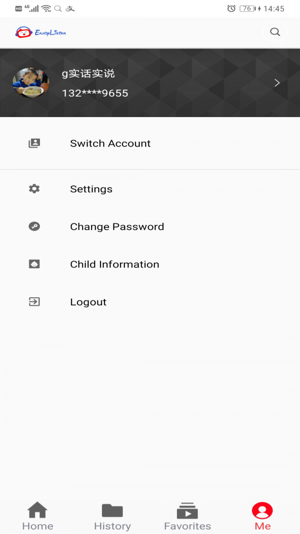
Task: Select the Me tab
Action: pos(262,516)
